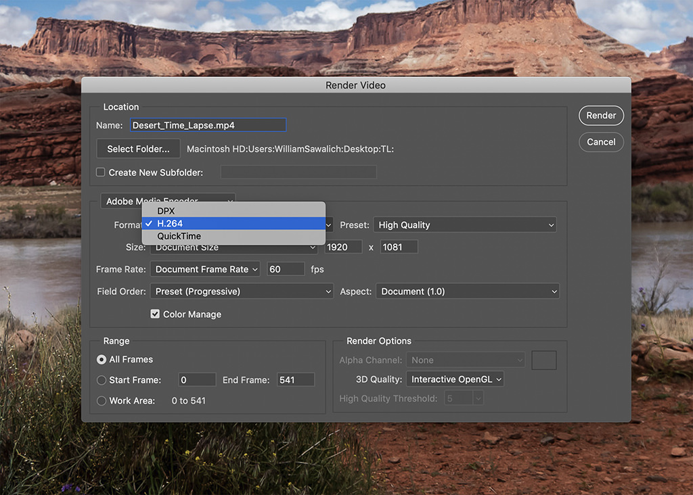Select the Work Area radio button

(x=102, y=400)
